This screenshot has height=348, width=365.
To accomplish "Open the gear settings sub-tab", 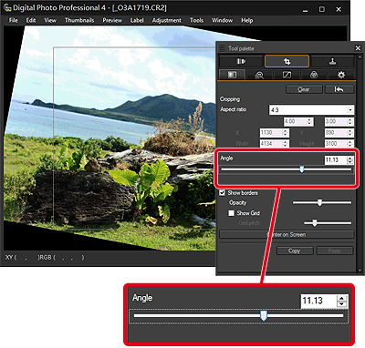I will [341, 75].
